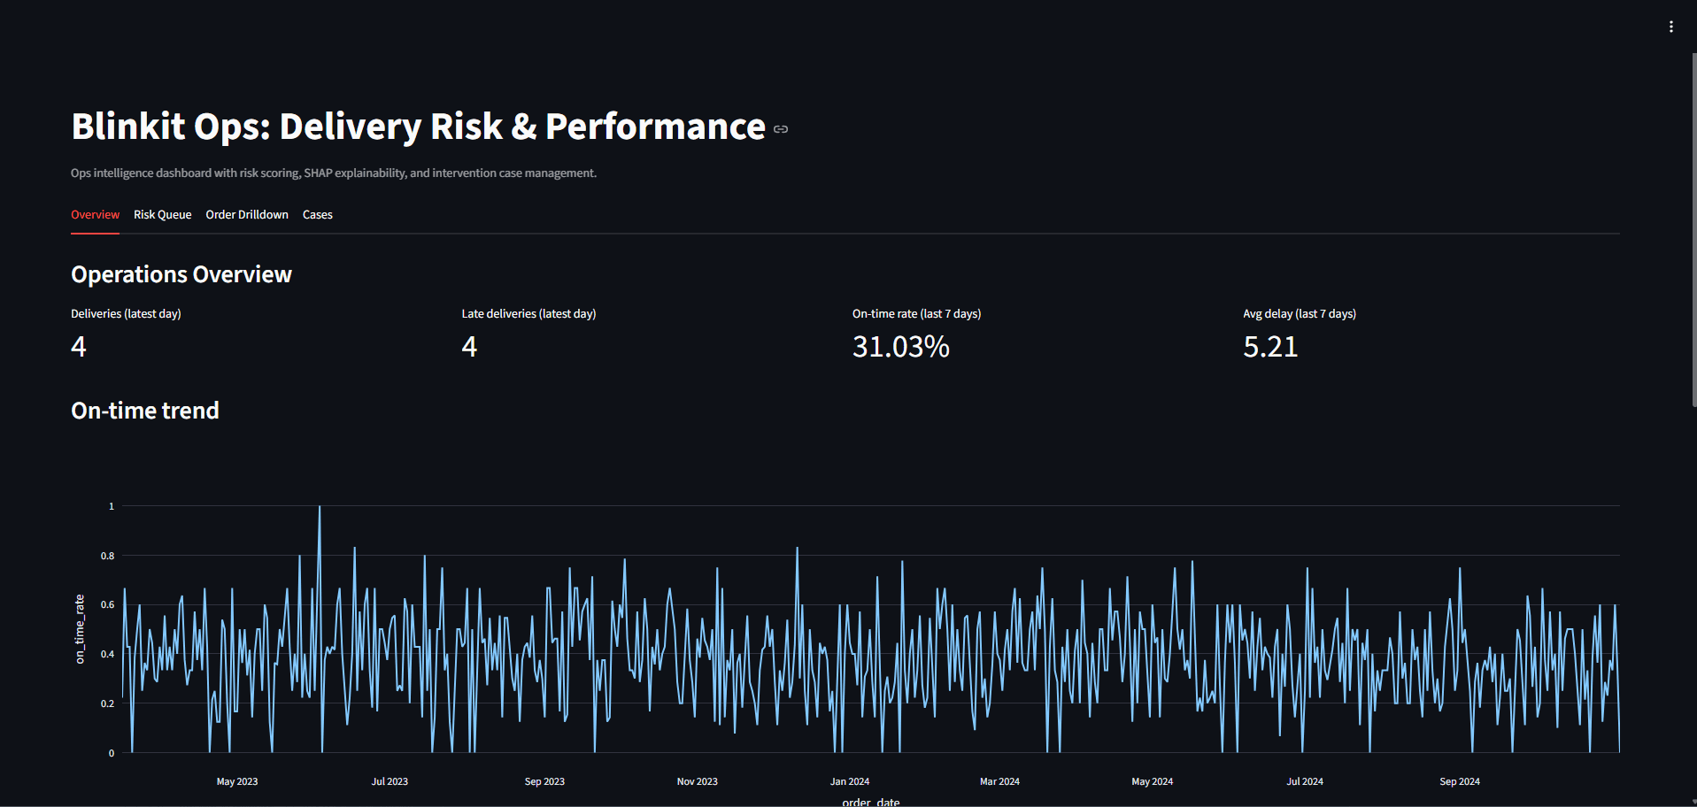1697x807 pixels.
Task: Select the 'Deliveries (latest day)' metric label
Action: click(x=126, y=314)
